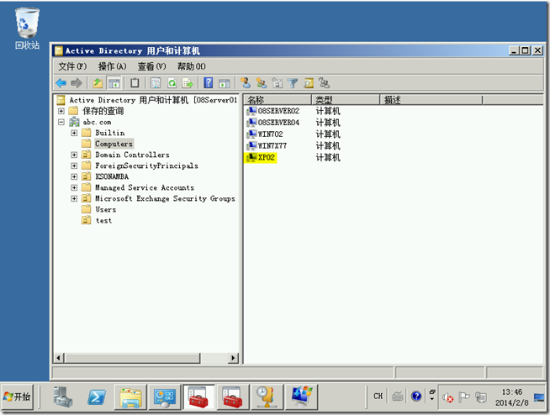The height and width of the screenshot is (415, 550).
Task: Select computer WIN7X77
Action: point(272,146)
